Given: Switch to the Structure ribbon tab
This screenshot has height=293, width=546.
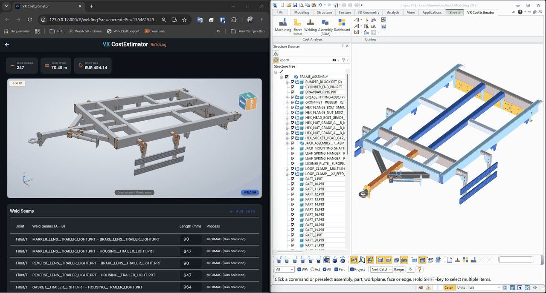Looking at the screenshot, I should point(324,12).
